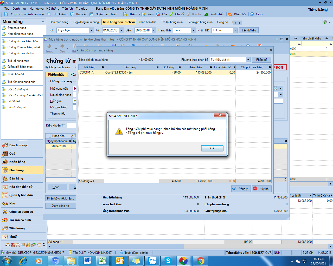This screenshot has width=333, height=266.
Task: Collapse the Mua hàng sidebar panel
Action: click(43, 22)
